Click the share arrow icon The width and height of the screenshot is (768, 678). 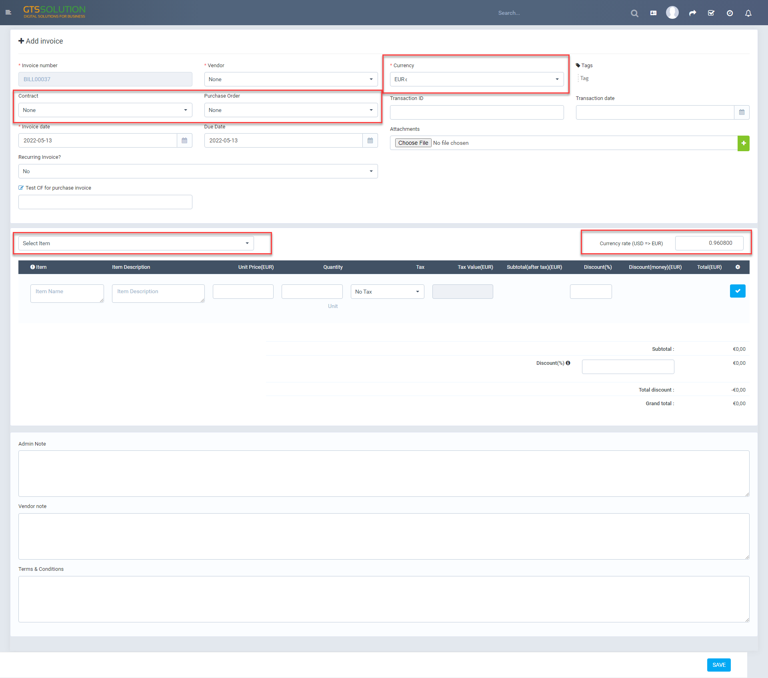[x=692, y=13]
